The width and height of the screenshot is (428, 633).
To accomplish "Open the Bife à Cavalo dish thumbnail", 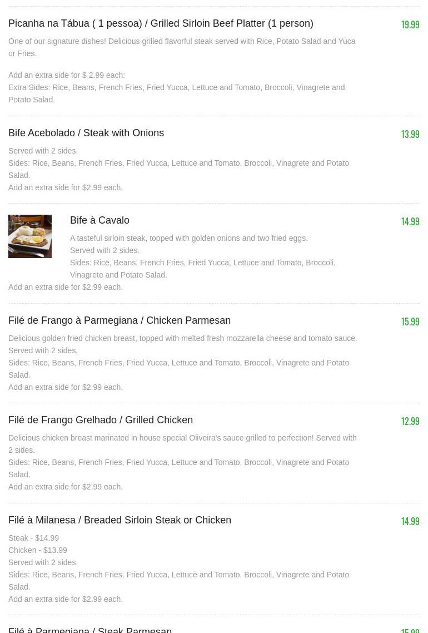I will (30, 236).
